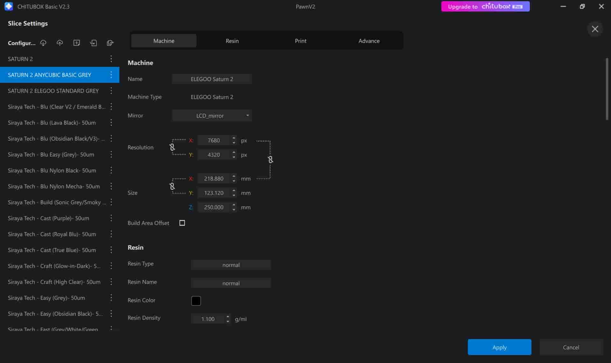
Task: Click the resin density 1.100 field
Action: (208, 319)
